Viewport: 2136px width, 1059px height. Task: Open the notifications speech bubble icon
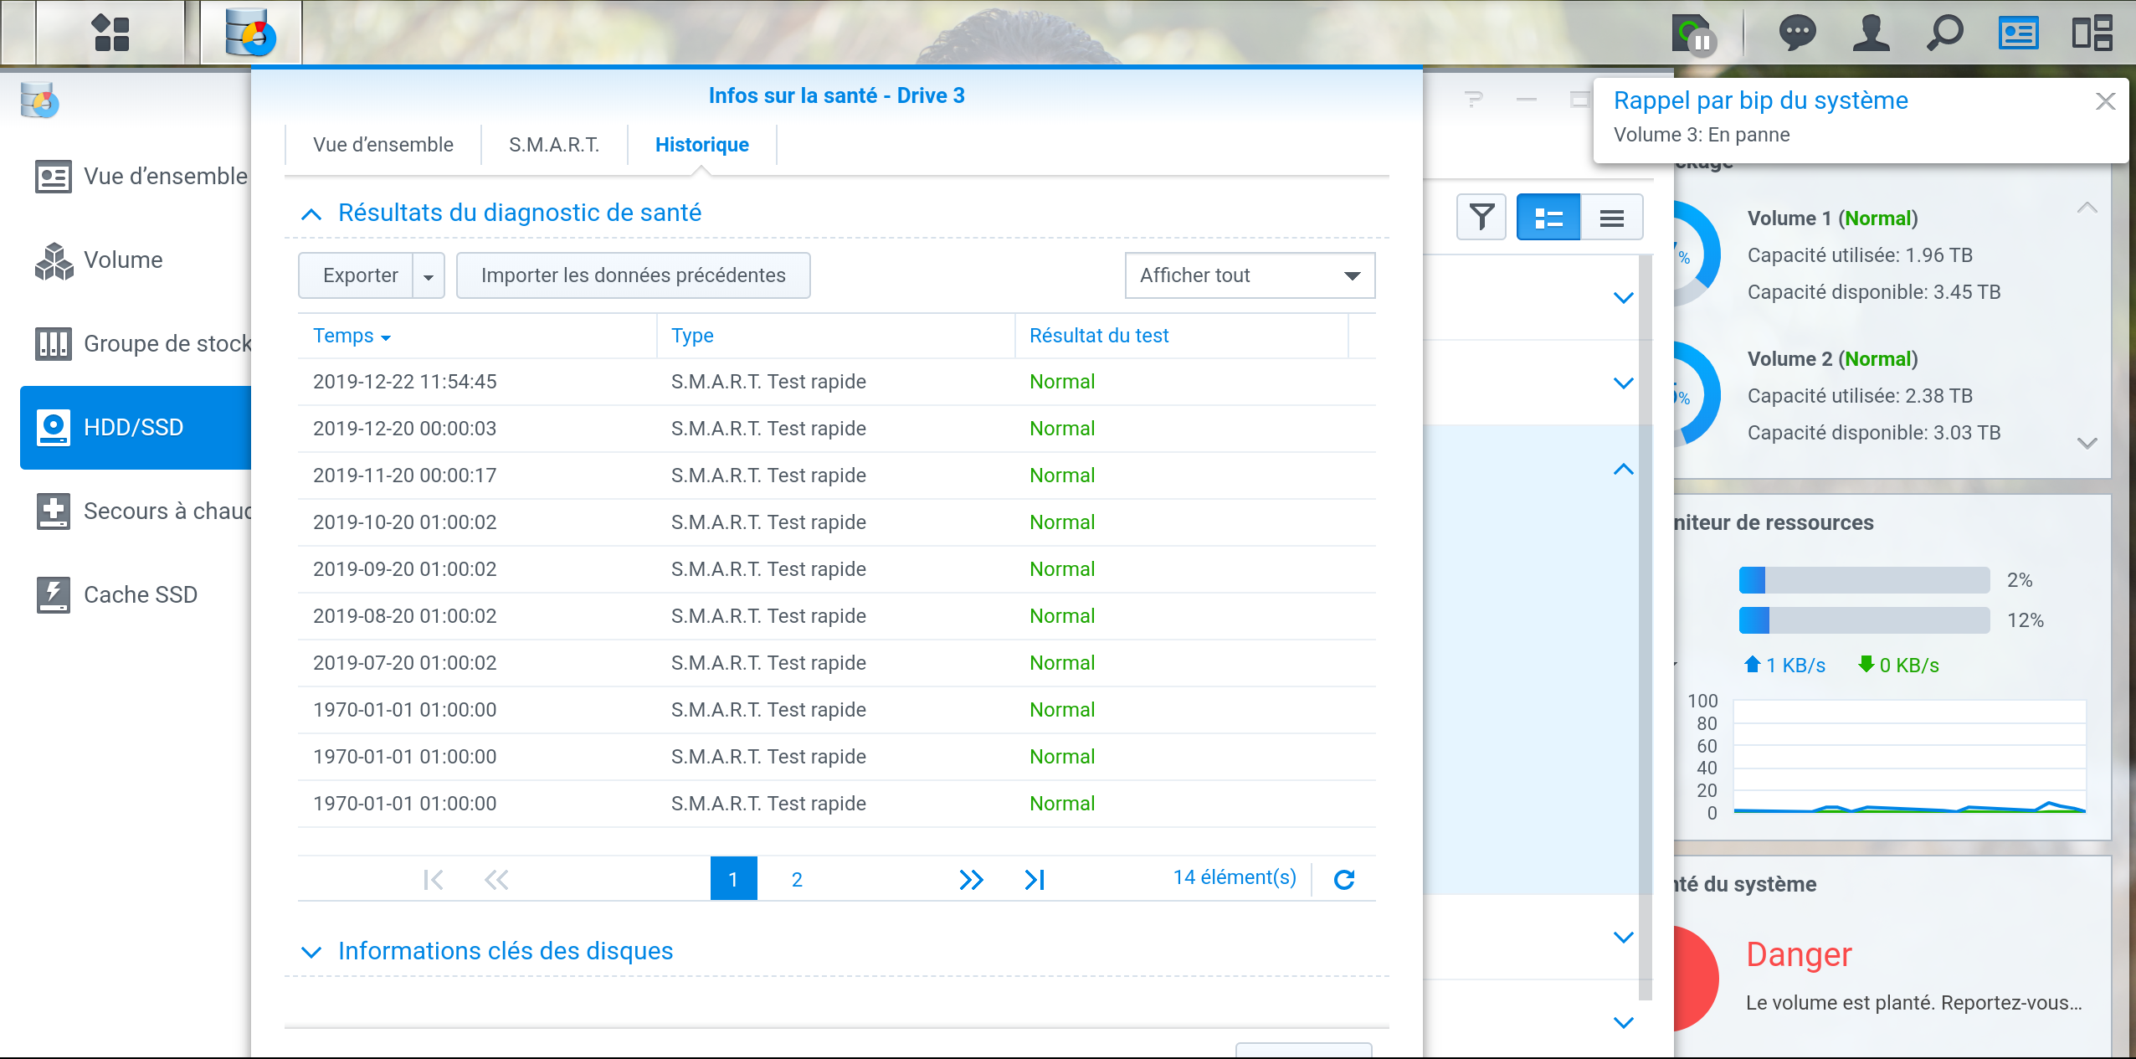1796,33
